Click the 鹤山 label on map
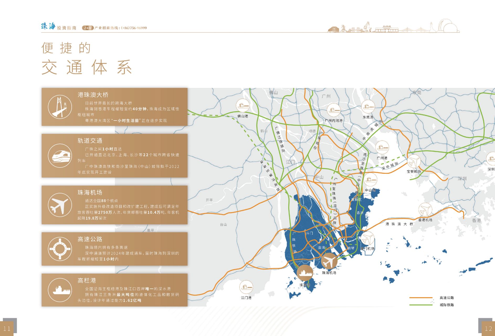 (264, 131)
